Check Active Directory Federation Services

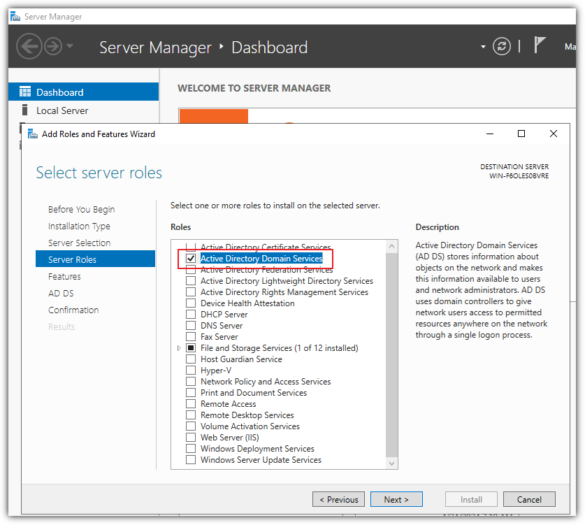pyautogui.click(x=191, y=270)
